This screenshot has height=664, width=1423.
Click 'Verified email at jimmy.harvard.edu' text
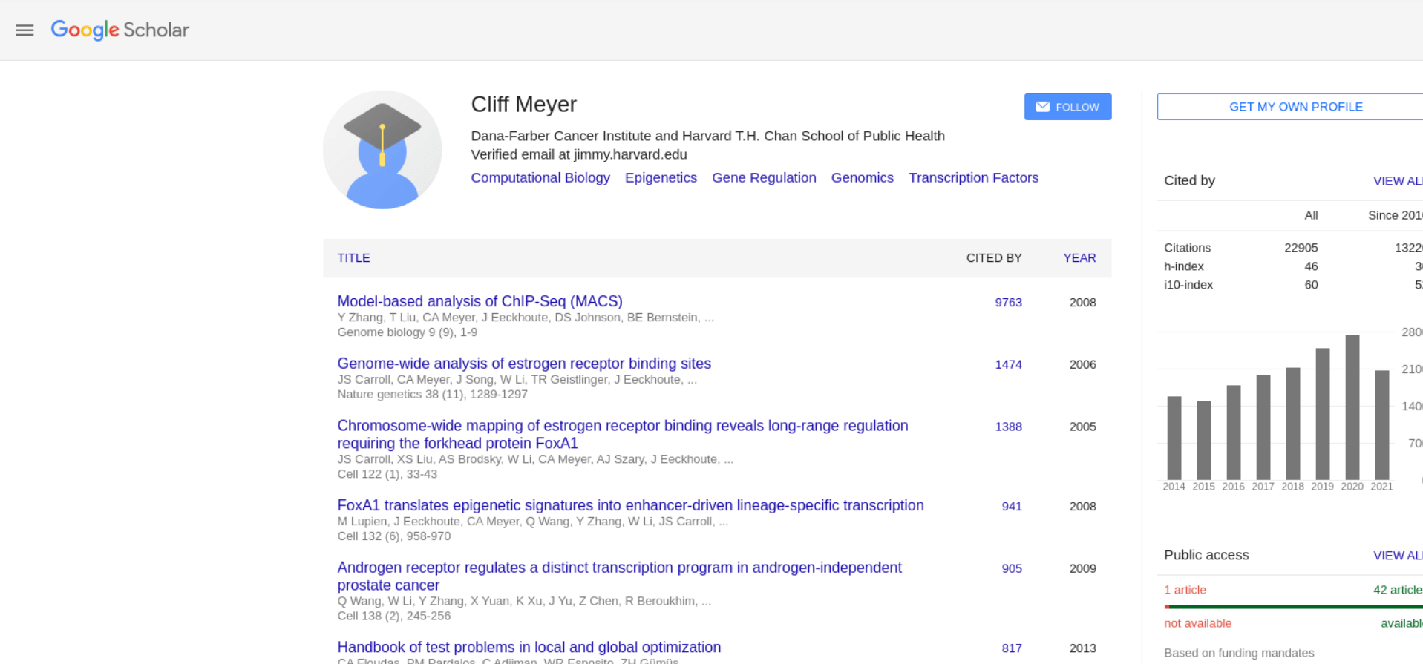[x=579, y=154]
